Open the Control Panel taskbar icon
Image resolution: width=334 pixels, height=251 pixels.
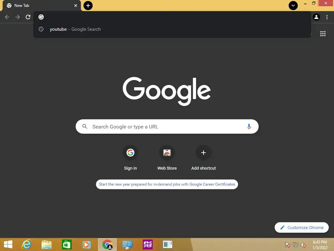(x=128, y=244)
